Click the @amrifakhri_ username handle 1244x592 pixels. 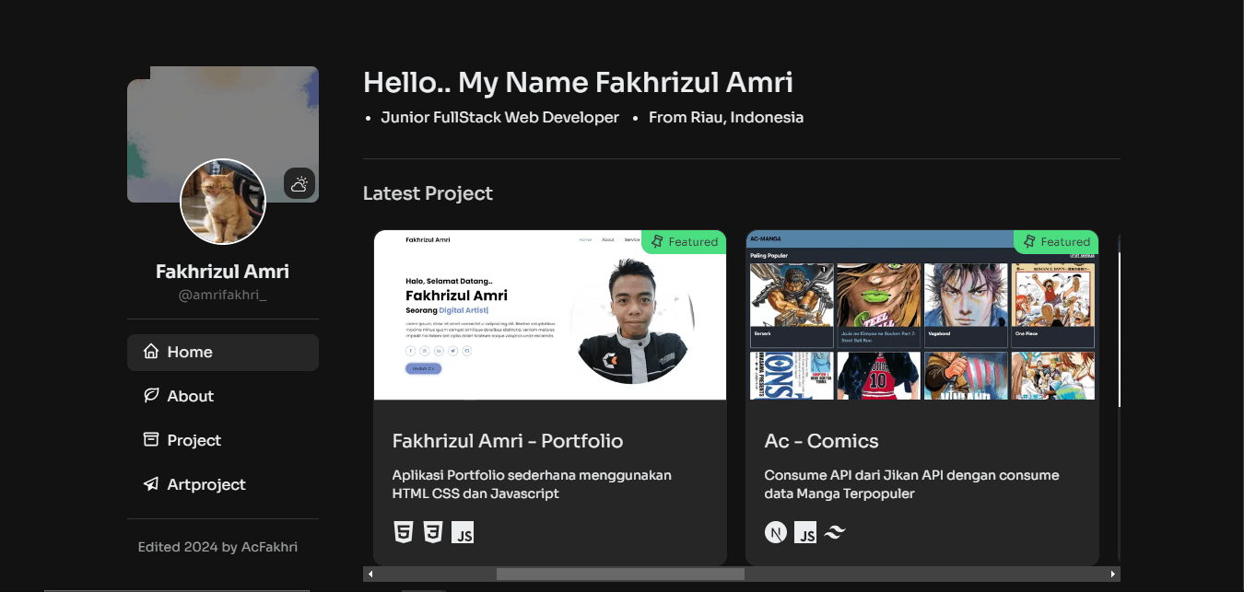pos(223,294)
